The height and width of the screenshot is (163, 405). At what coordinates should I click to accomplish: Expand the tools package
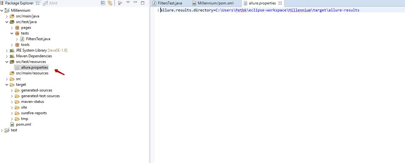click(12, 45)
